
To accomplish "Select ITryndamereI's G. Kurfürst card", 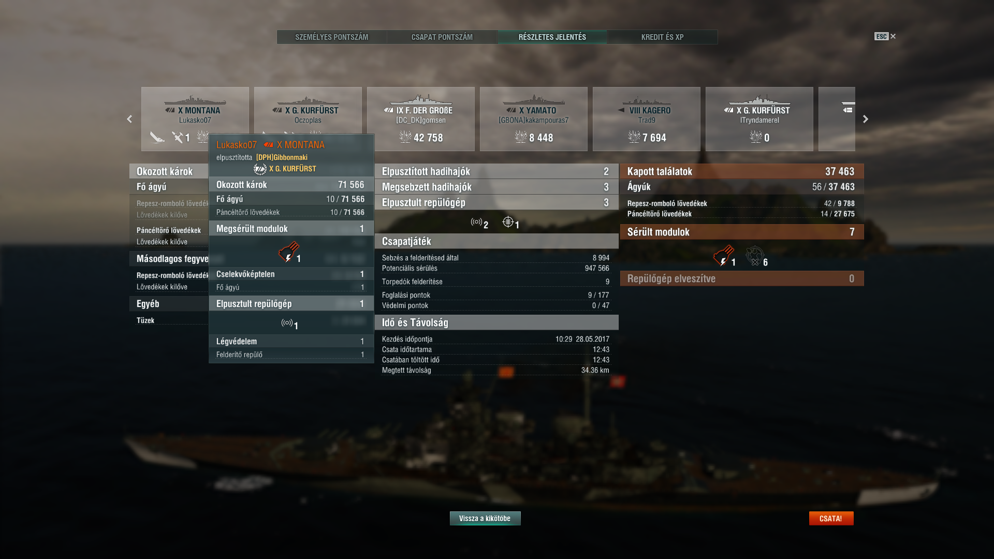I will coord(759,119).
